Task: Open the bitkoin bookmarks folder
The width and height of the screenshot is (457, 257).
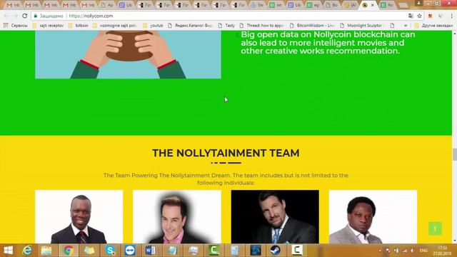Action: point(78,26)
